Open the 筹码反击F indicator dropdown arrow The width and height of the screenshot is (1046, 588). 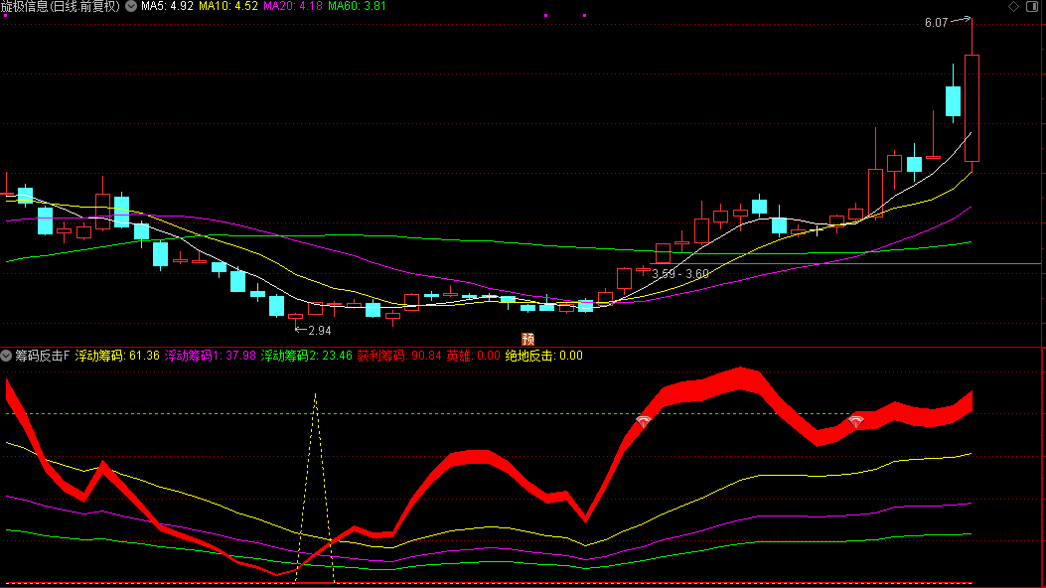click(x=6, y=356)
